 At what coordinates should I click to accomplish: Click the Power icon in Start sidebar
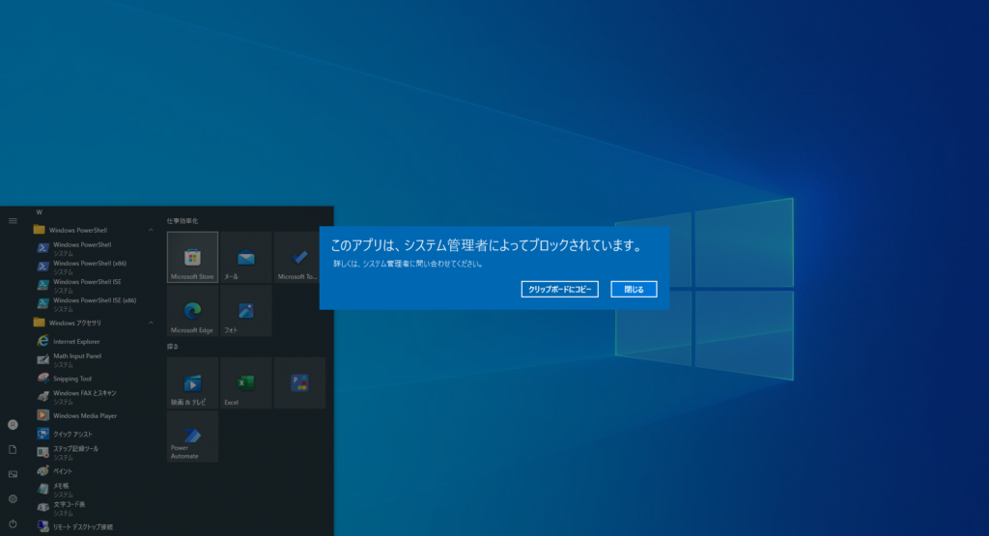[13, 523]
